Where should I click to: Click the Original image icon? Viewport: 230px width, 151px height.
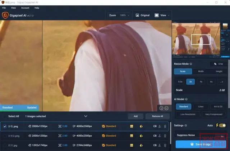pos(137,15)
